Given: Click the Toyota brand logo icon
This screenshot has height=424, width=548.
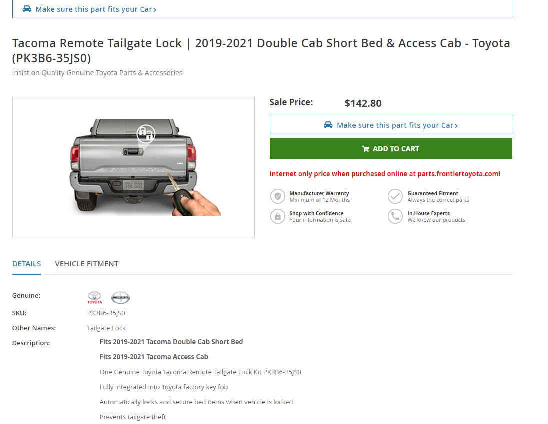Looking at the screenshot, I should (x=94, y=298).
